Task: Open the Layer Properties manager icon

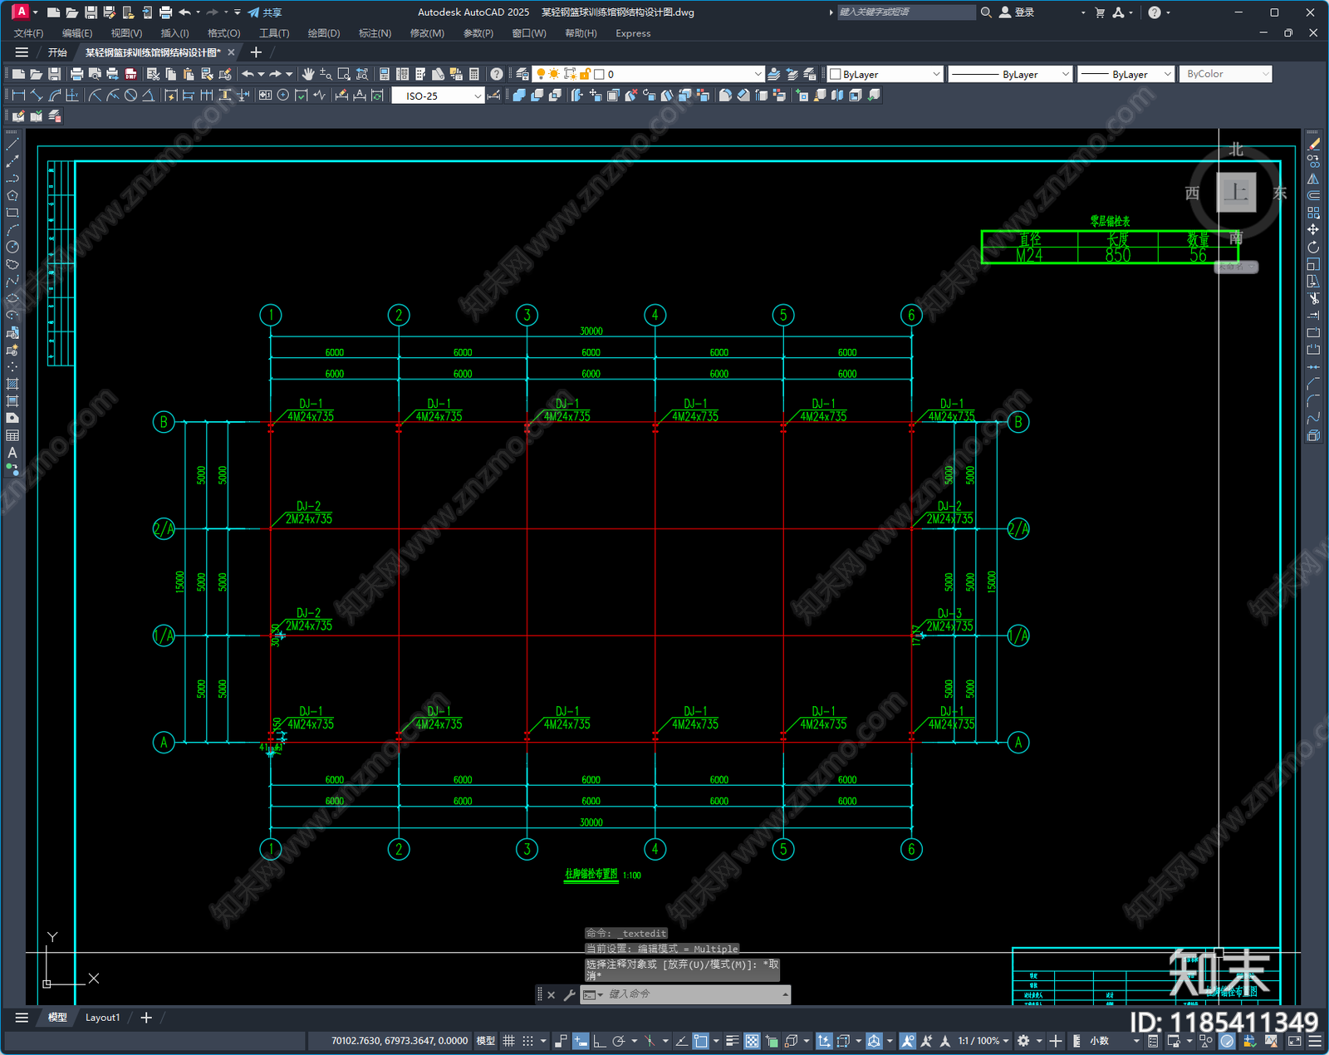Action: click(x=522, y=74)
